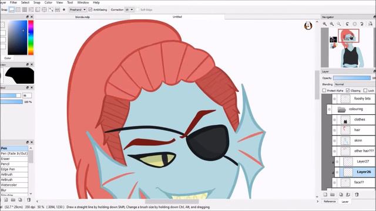Image resolution: width=376 pixels, height=211 pixels.
Task: Hide the fooshy bits layer
Action: (x=334, y=98)
